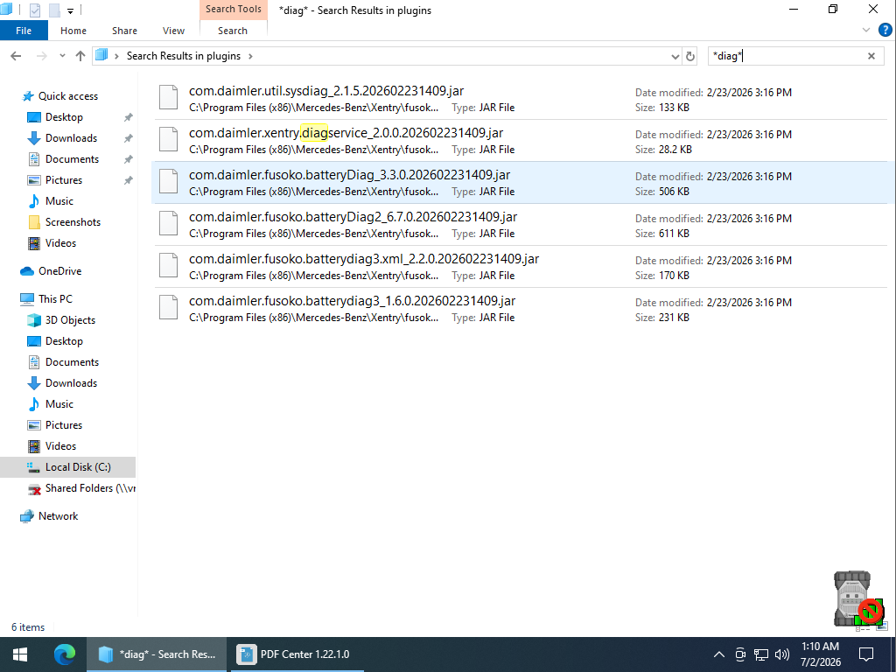
Task: Click the pin icon beside Pictures
Action: click(x=129, y=180)
